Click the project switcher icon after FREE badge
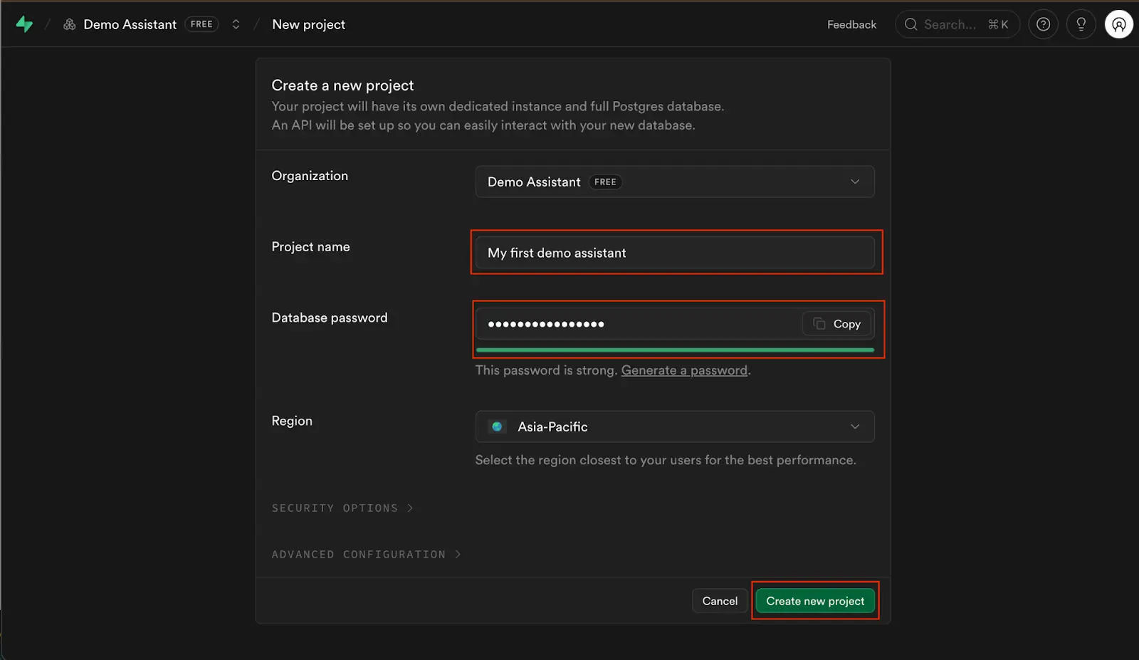This screenshot has height=660, width=1139. (x=236, y=23)
